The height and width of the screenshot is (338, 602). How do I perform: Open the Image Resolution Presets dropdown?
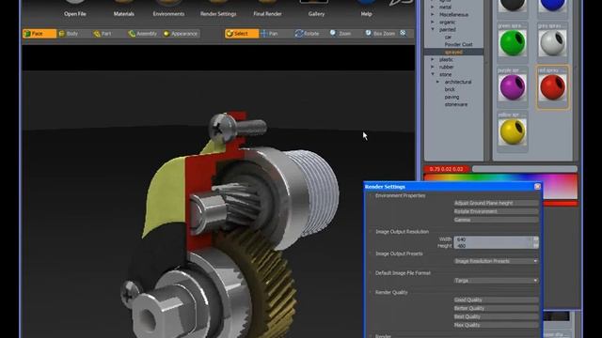coord(496,261)
